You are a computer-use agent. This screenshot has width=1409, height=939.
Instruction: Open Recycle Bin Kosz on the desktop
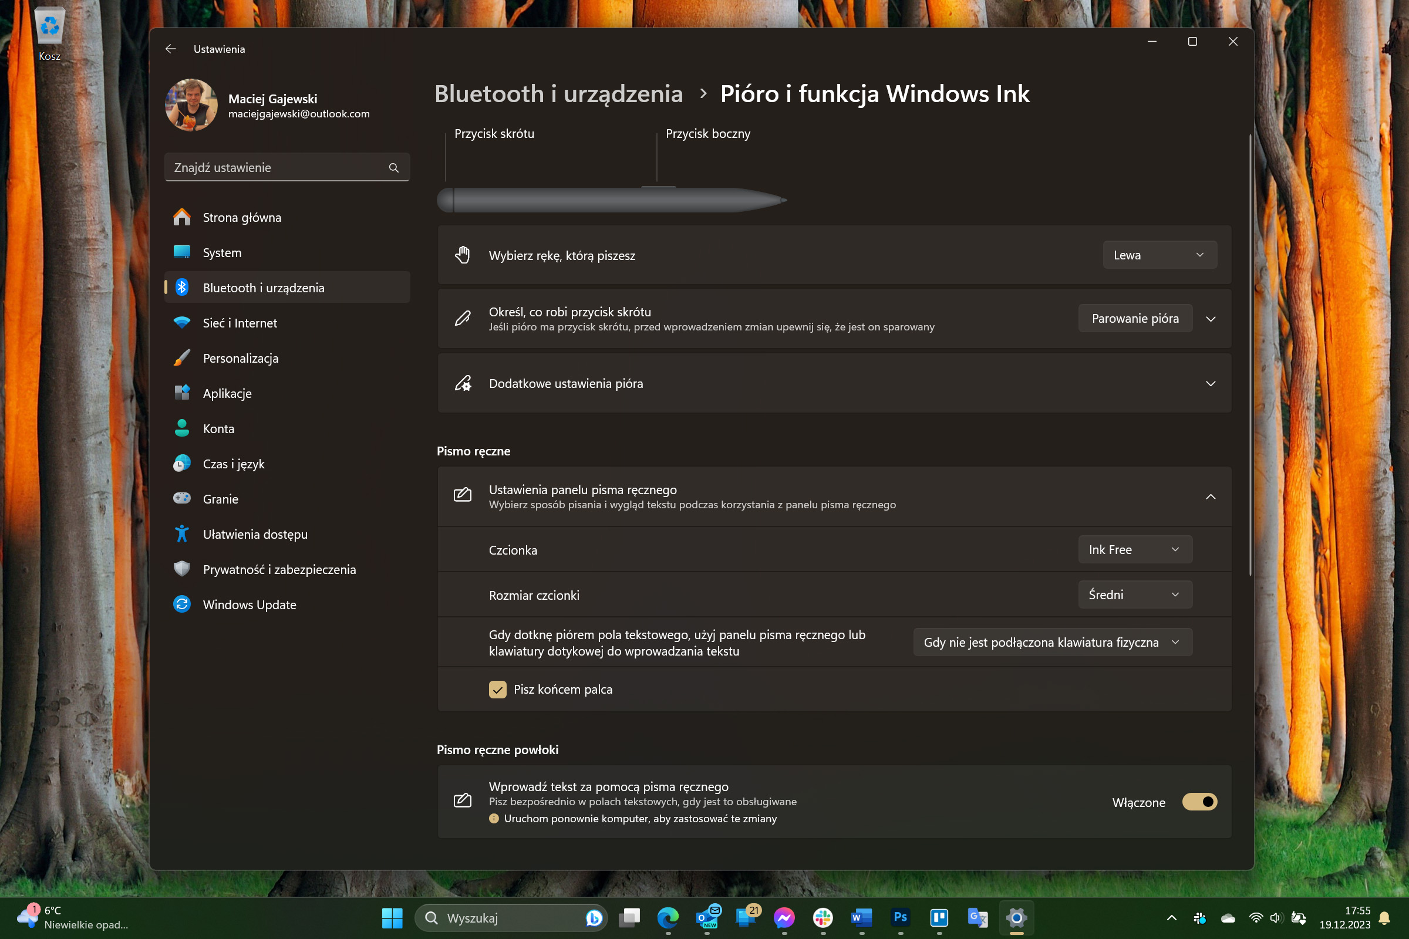tap(50, 35)
